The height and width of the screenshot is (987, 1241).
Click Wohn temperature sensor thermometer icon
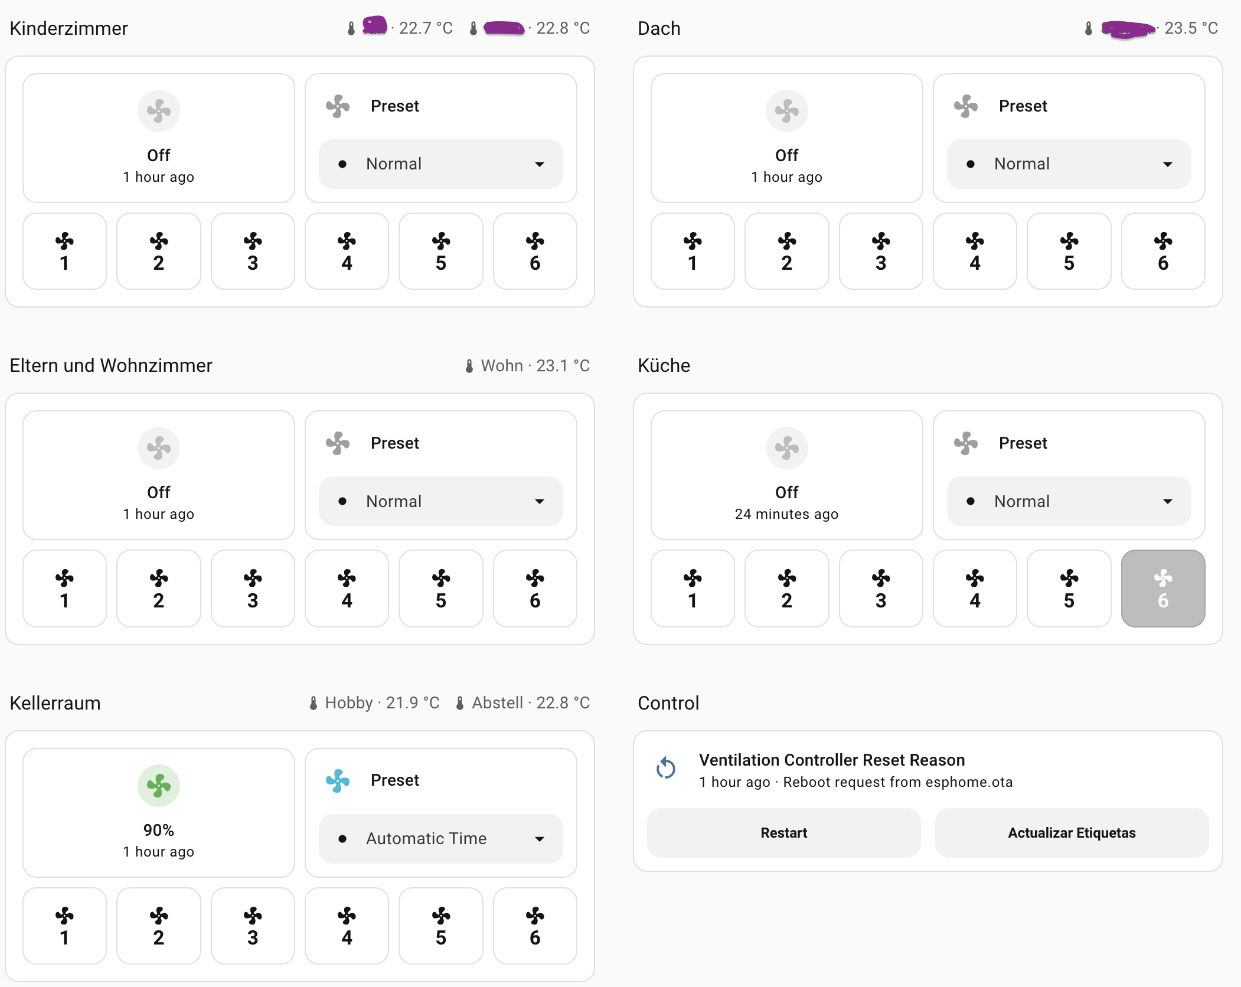point(469,366)
